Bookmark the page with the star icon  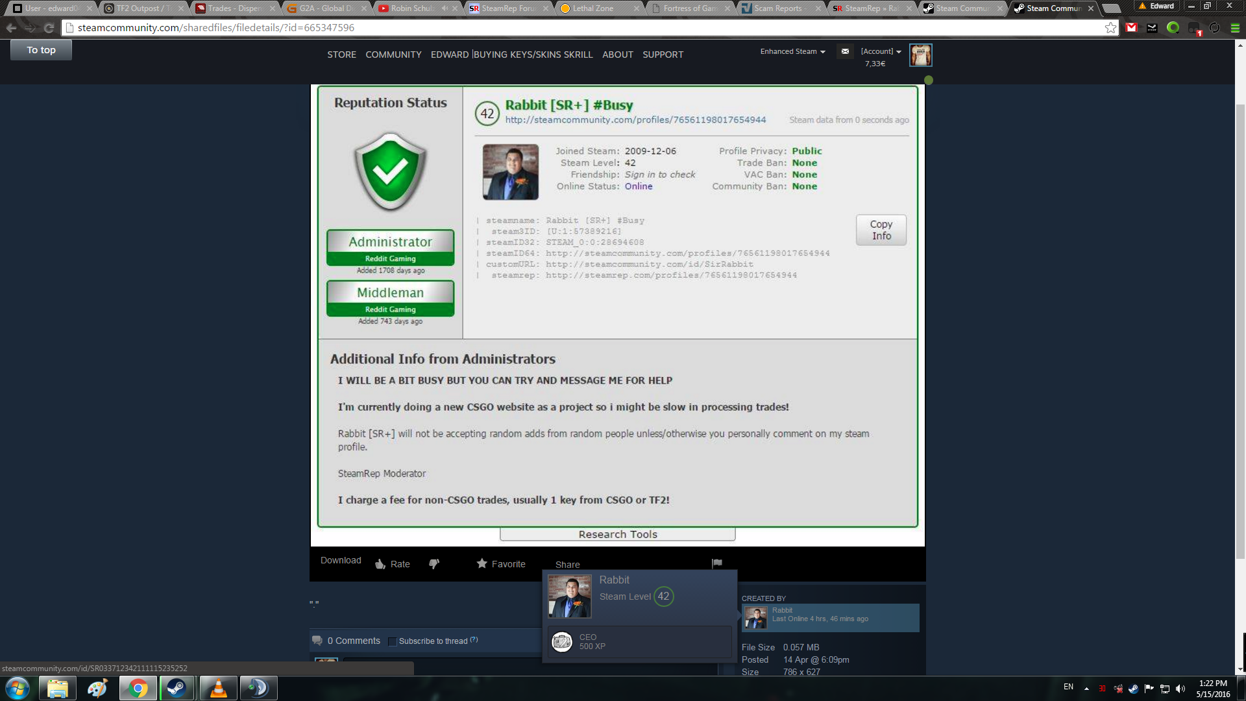tap(1110, 28)
